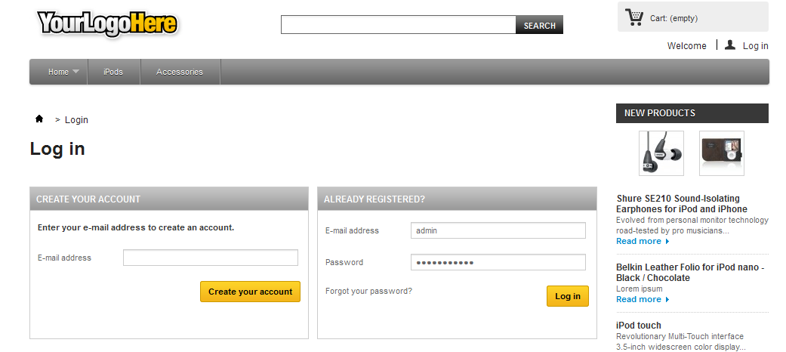This screenshot has height=352, width=786.
Task: Expand the Home menu dropdown arrow
Action: pyautogui.click(x=76, y=72)
